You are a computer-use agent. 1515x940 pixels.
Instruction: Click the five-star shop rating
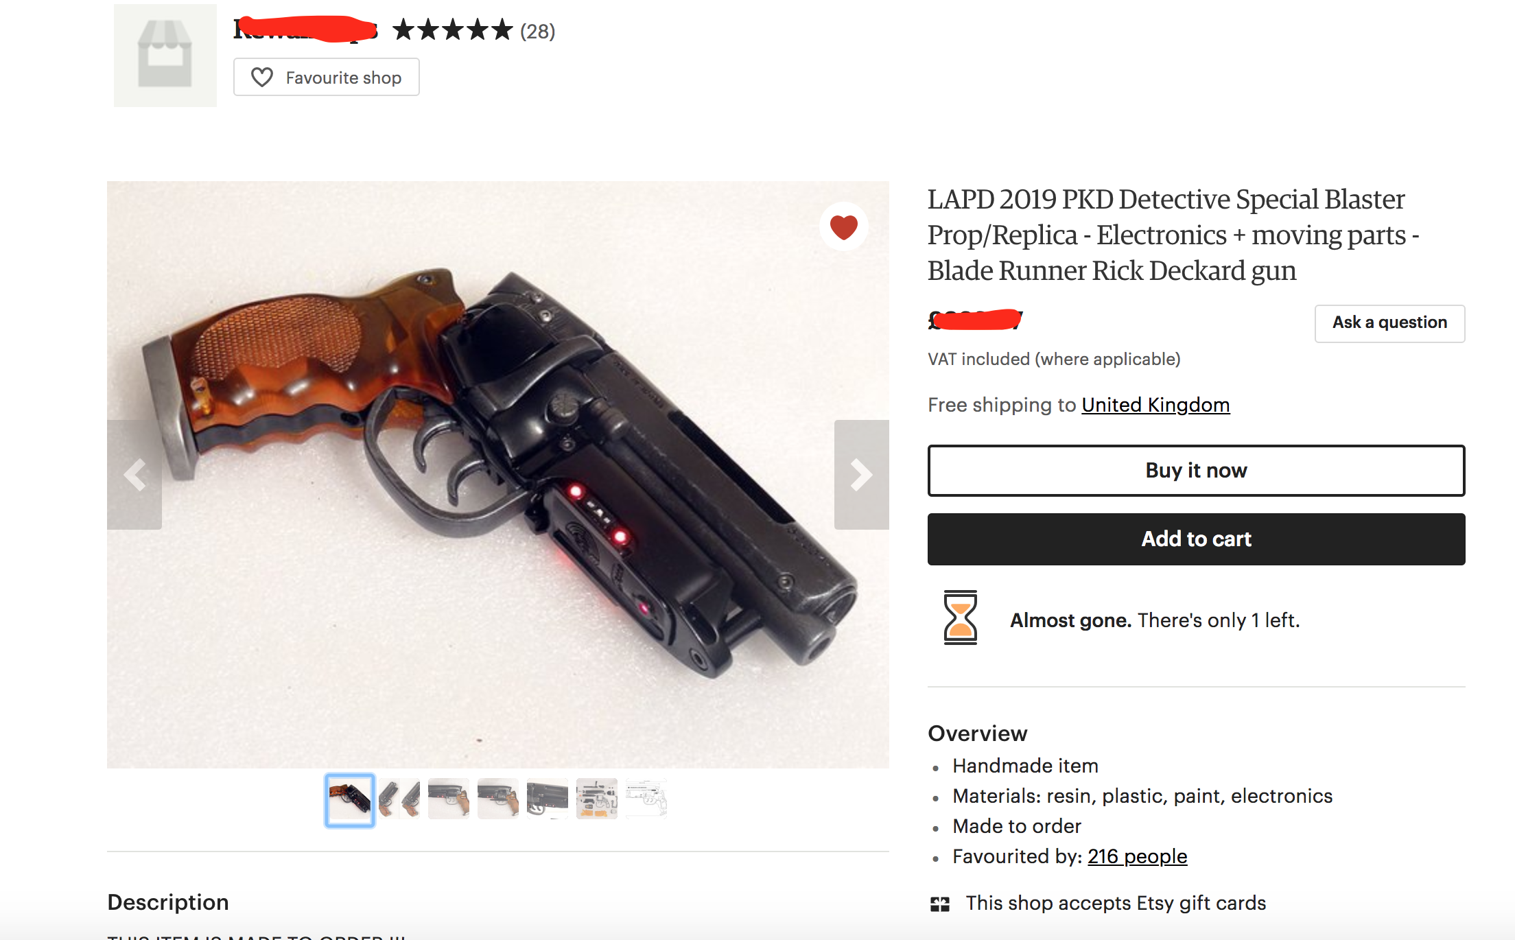tap(453, 30)
